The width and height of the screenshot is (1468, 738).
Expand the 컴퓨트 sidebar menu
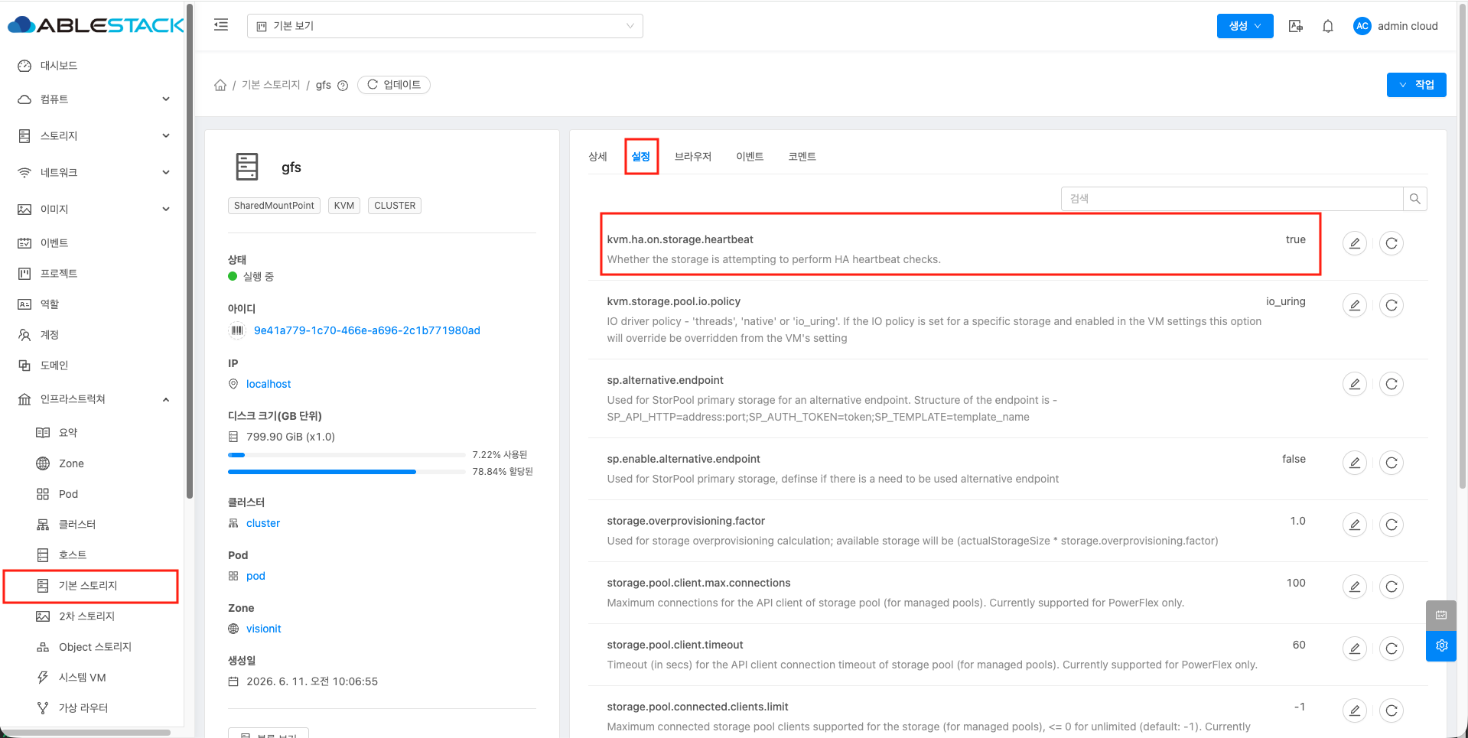pyautogui.click(x=92, y=99)
